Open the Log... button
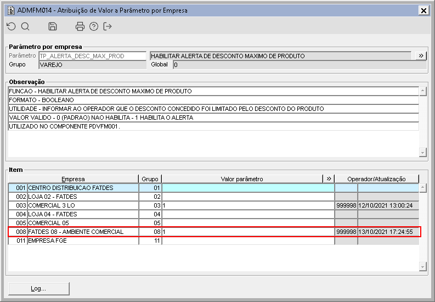This screenshot has width=435, height=302. point(39,289)
